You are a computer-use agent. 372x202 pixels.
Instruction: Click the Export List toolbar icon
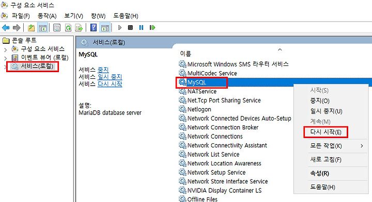tap(79, 28)
